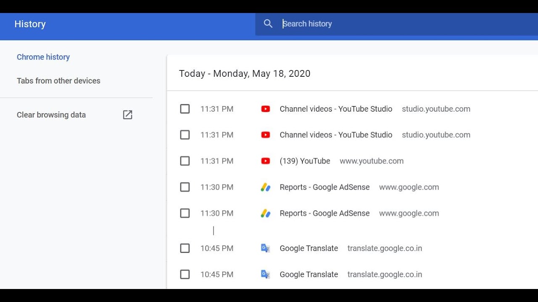538x302 pixels.
Task: Click www.google.com in the first Reports row
Action: 409,187
